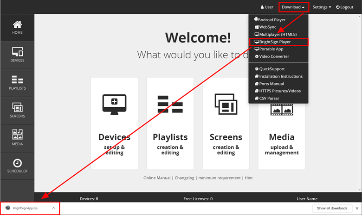This screenshot has height=215, width=362.
Task: Open BrightSignApp.zip downloaded file
Action: coord(25,208)
